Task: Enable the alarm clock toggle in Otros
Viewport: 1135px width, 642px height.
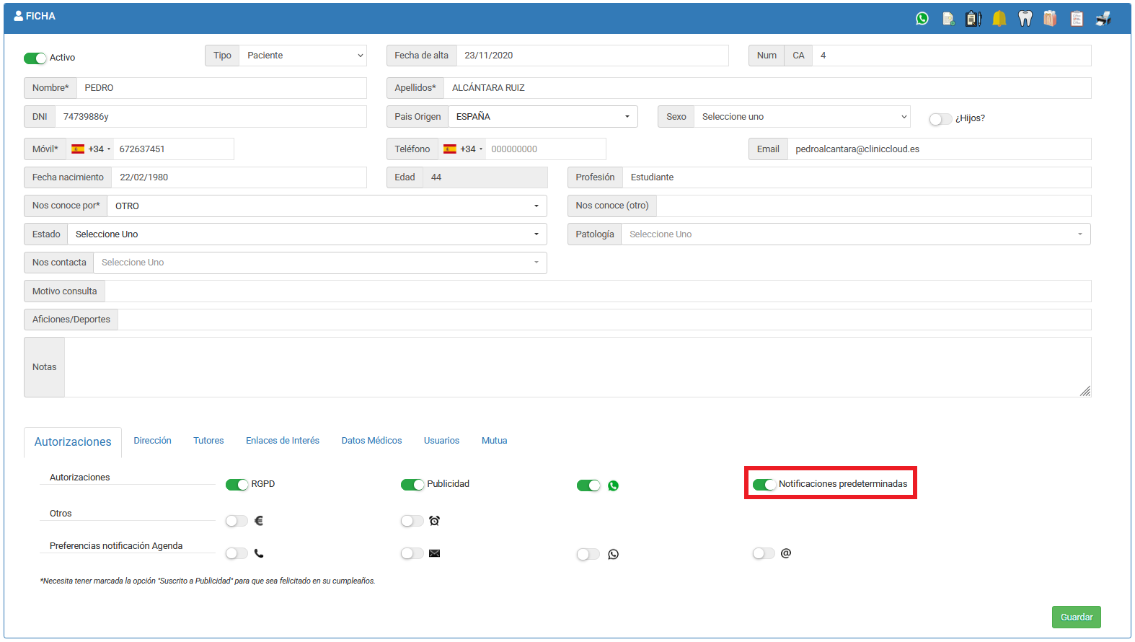Action: click(x=412, y=521)
